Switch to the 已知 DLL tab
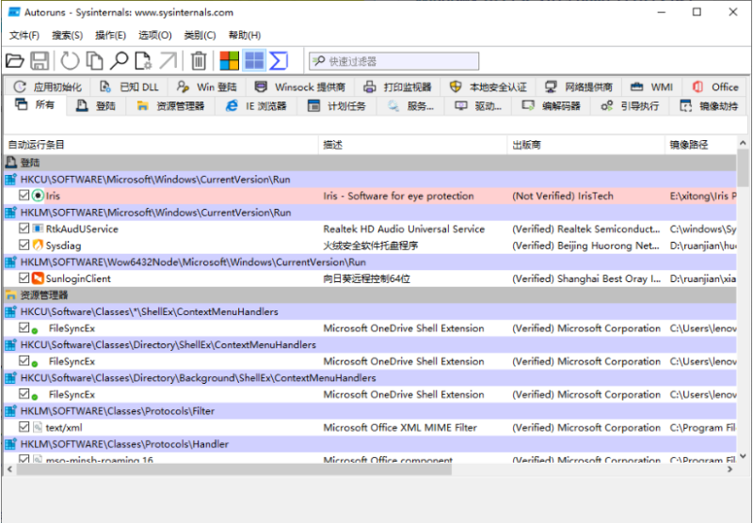The width and height of the screenshot is (753, 523). coord(129,87)
